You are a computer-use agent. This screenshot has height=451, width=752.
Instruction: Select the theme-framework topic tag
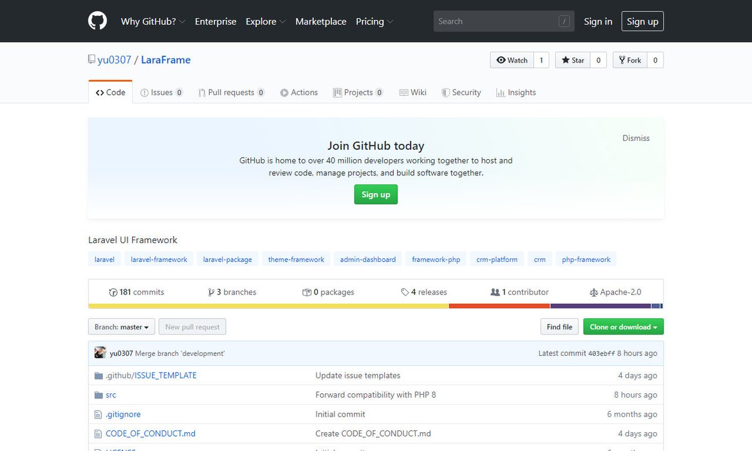(x=296, y=259)
